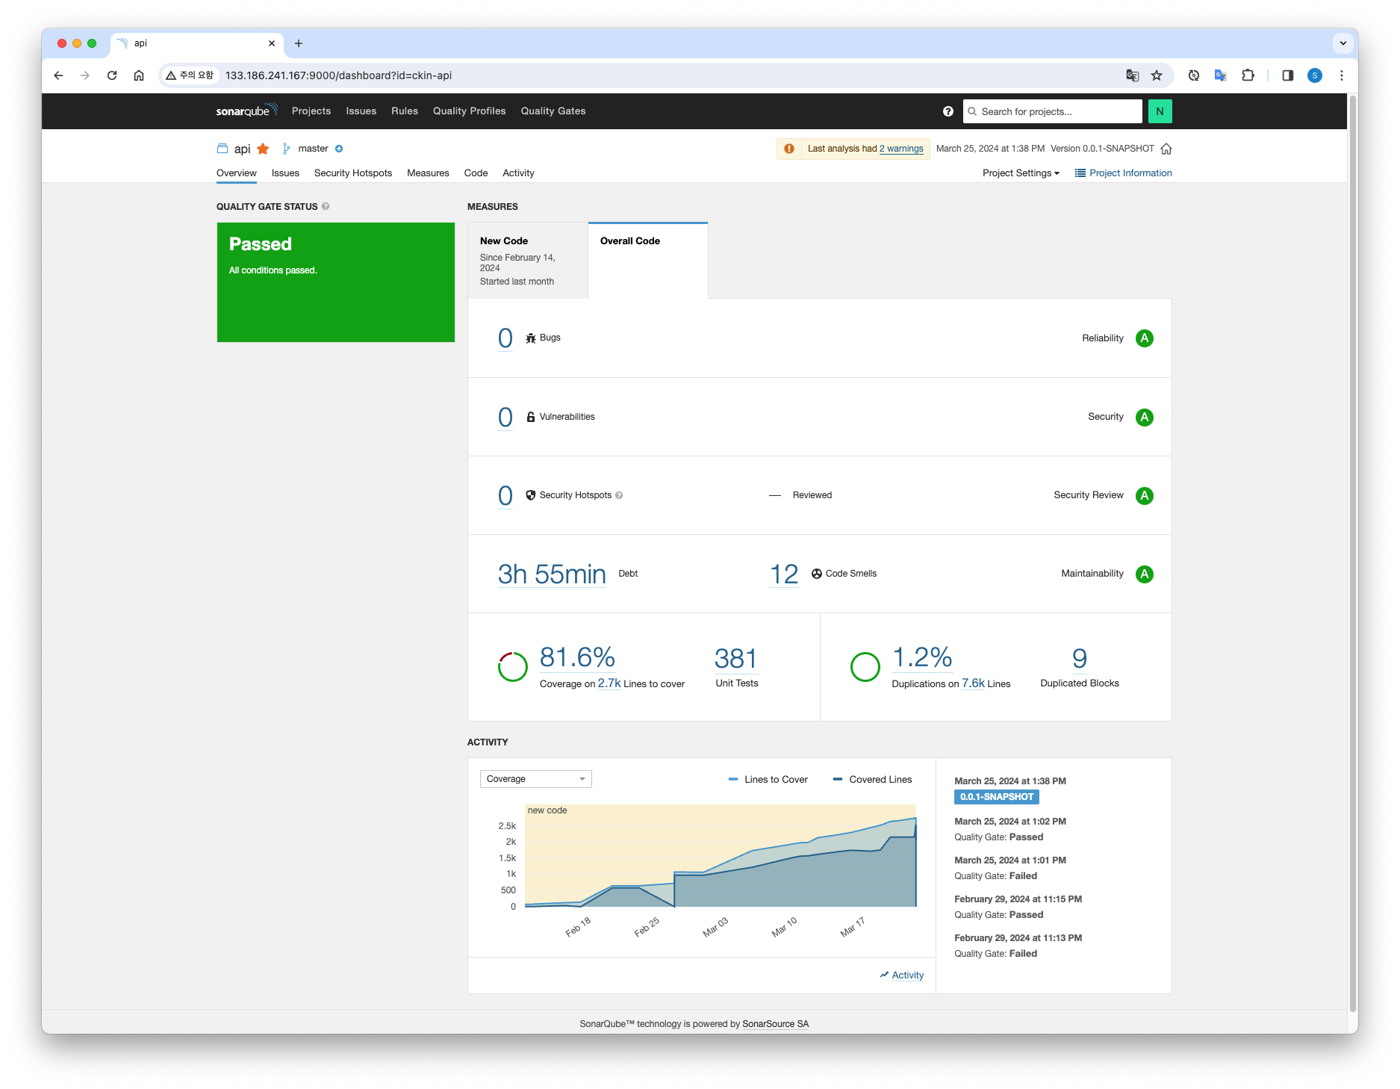Bookmark this page with the star icon
The width and height of the screenshot is (1400, 1089).
(x=1157, y=75)
